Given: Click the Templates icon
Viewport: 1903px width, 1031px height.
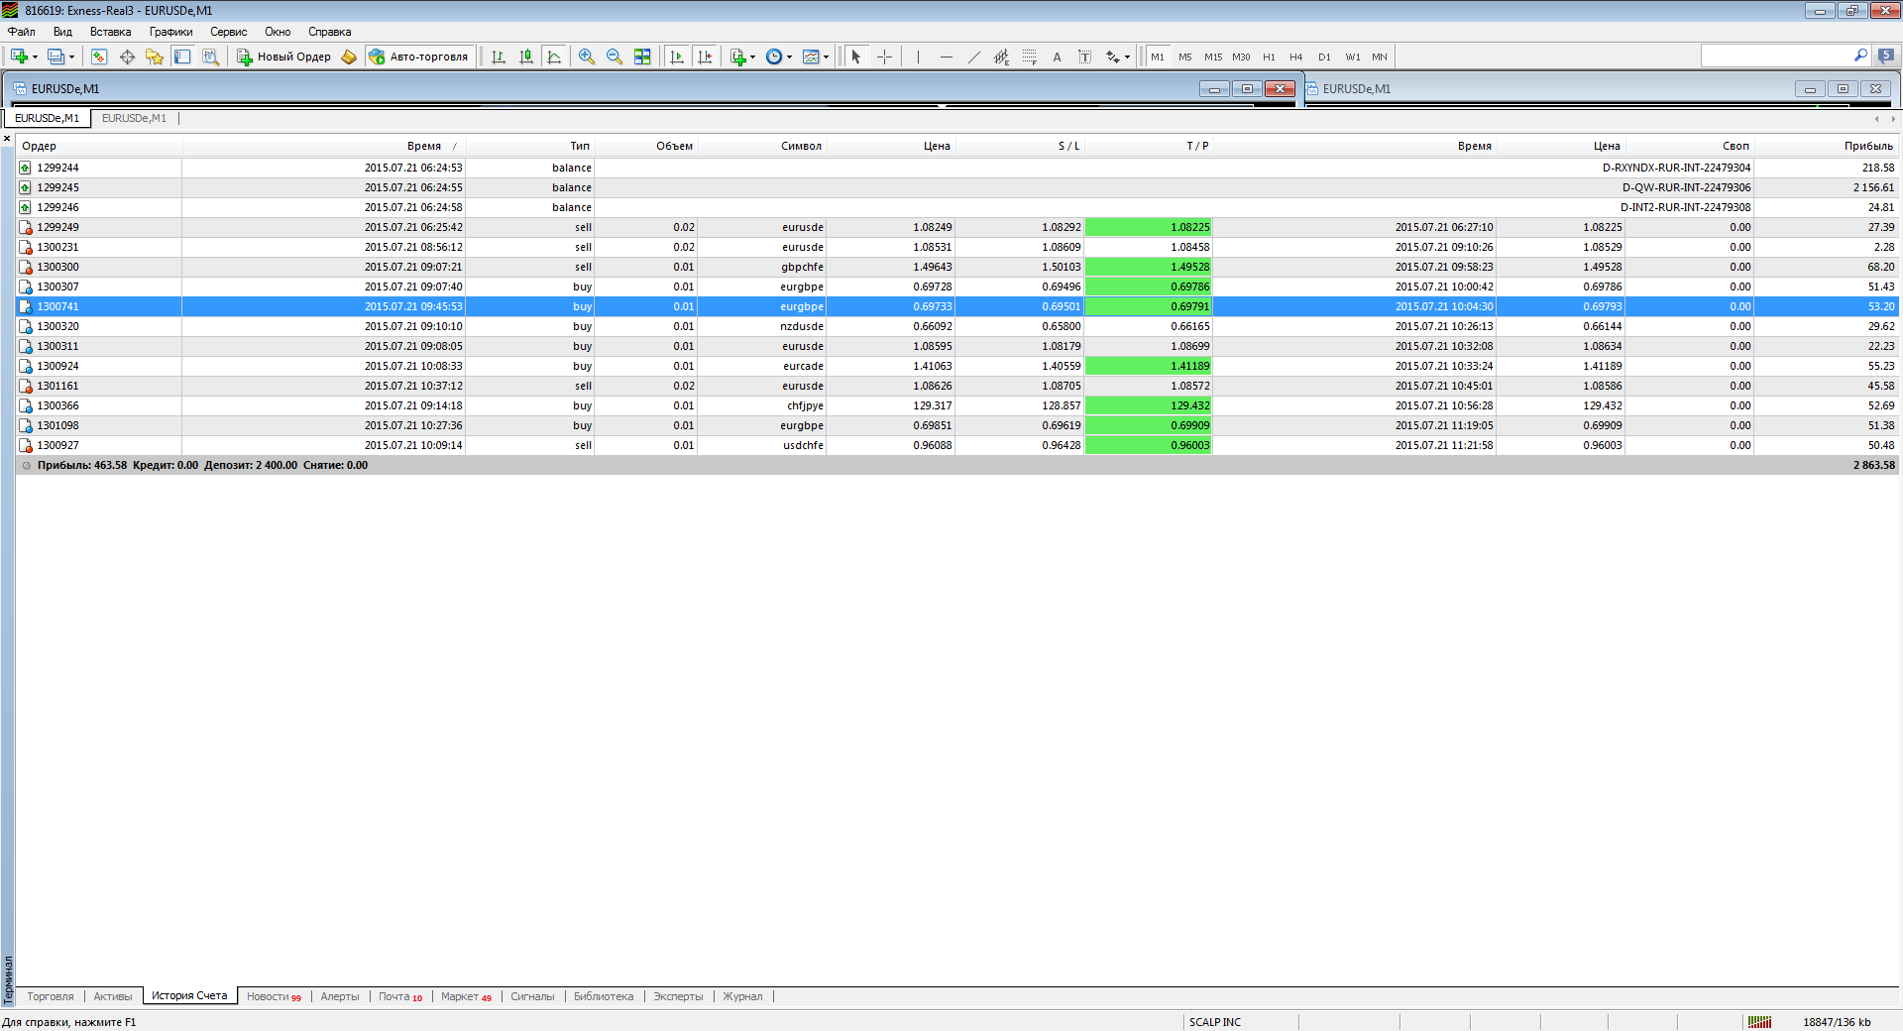Looking at the screenshot, I should pos(811,57).
